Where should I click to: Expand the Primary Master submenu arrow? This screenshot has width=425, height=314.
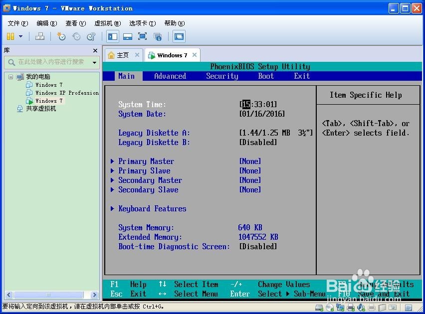tap(112, 161)
